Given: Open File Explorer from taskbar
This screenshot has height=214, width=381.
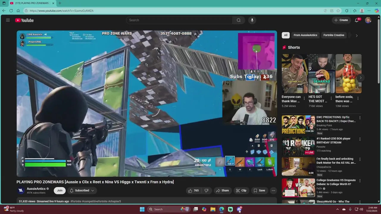Looking at the screenshot, I should click(x=213, y=209).
